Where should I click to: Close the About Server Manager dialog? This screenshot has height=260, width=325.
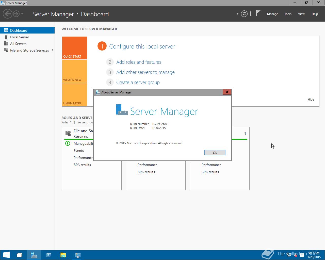[x=227, y=92]
